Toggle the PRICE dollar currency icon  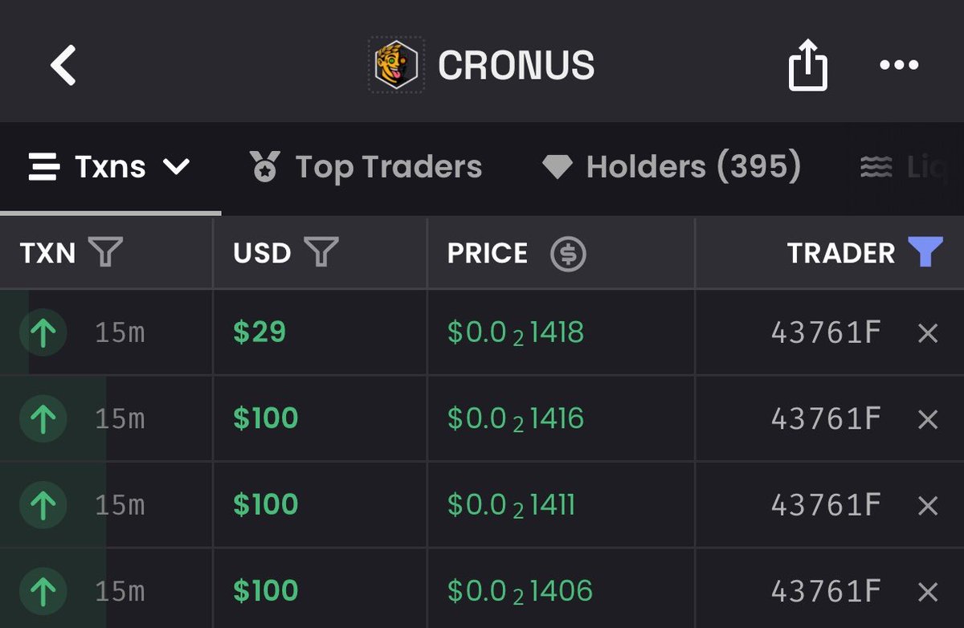(568, 254)
